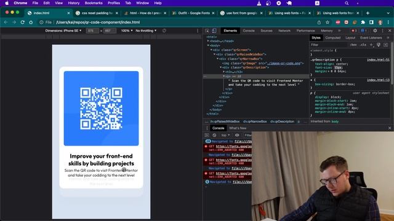This screenshot has width=394, height=221.
Task: Toggle the :hov element state button
Action: coord(353,45)
